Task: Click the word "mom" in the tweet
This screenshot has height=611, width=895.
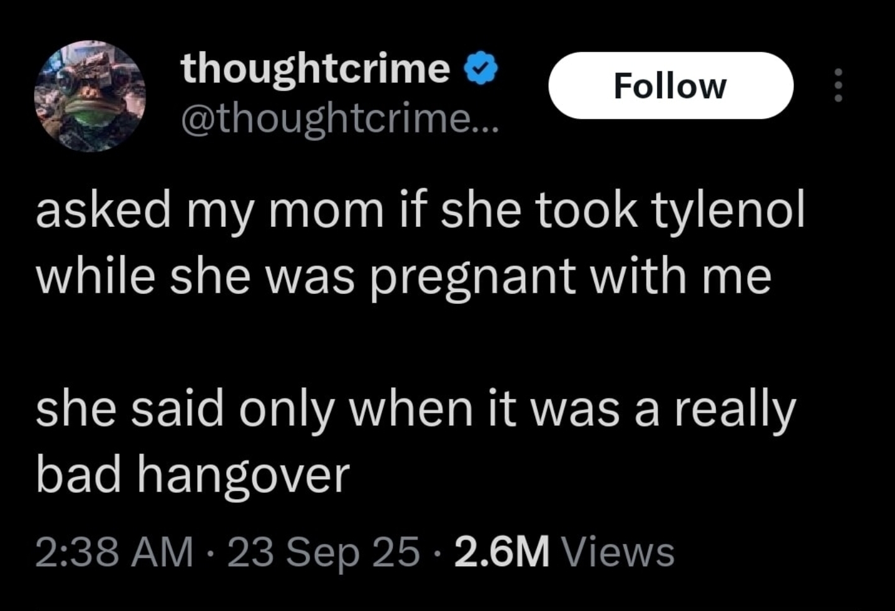Action: [325, 211]
